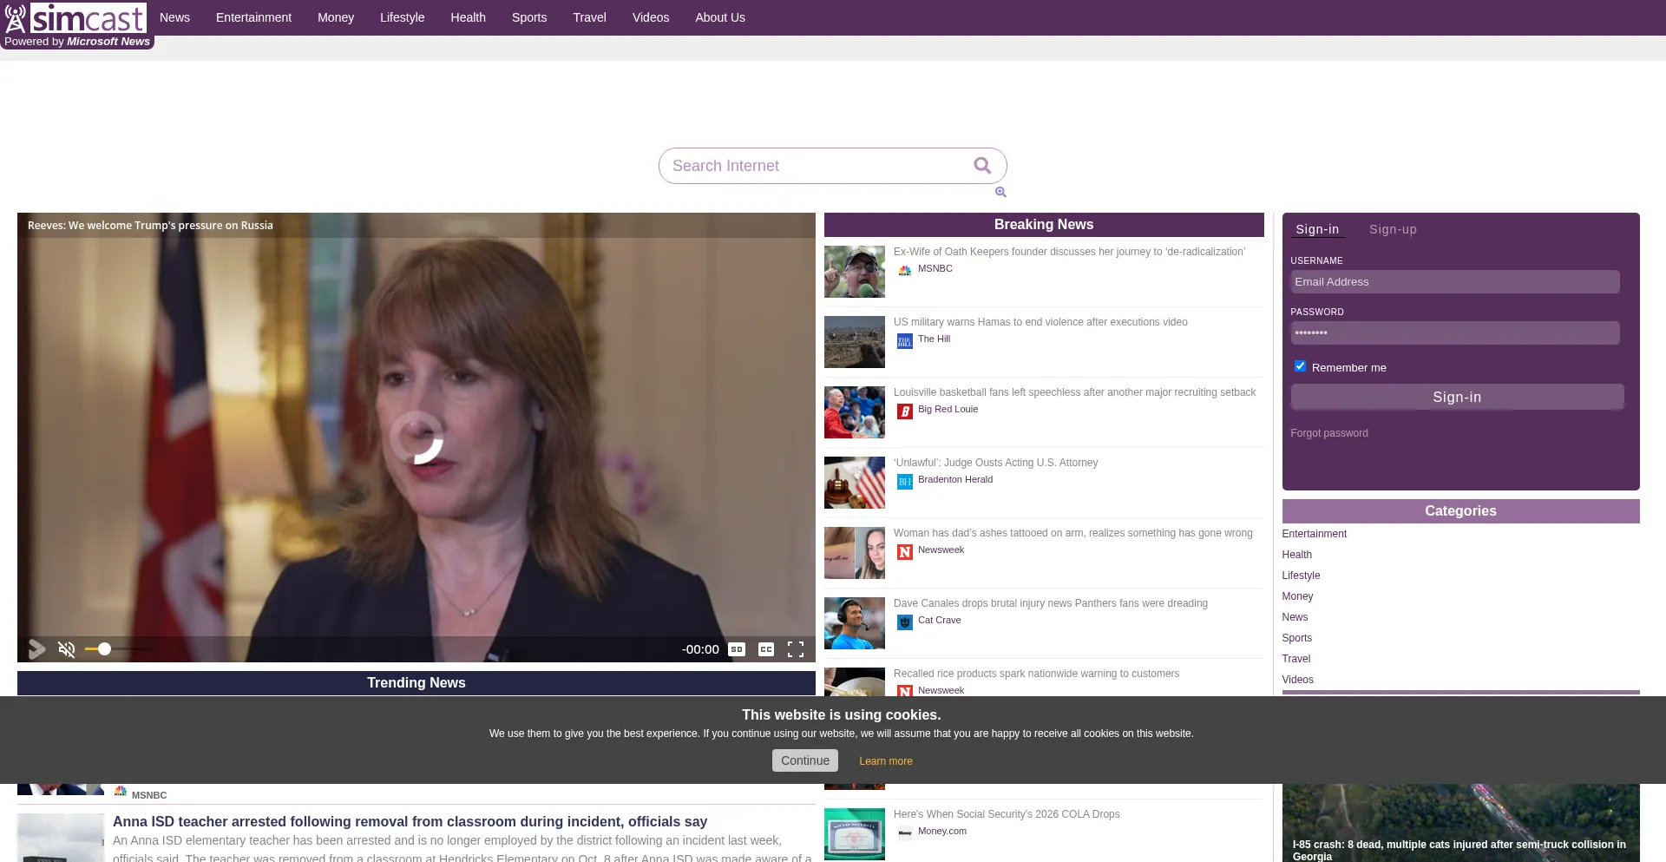Open the Entertainment menu in navbar

click(x=253, y=17)
